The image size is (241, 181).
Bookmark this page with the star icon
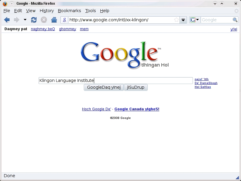click(x=177, y=20)
